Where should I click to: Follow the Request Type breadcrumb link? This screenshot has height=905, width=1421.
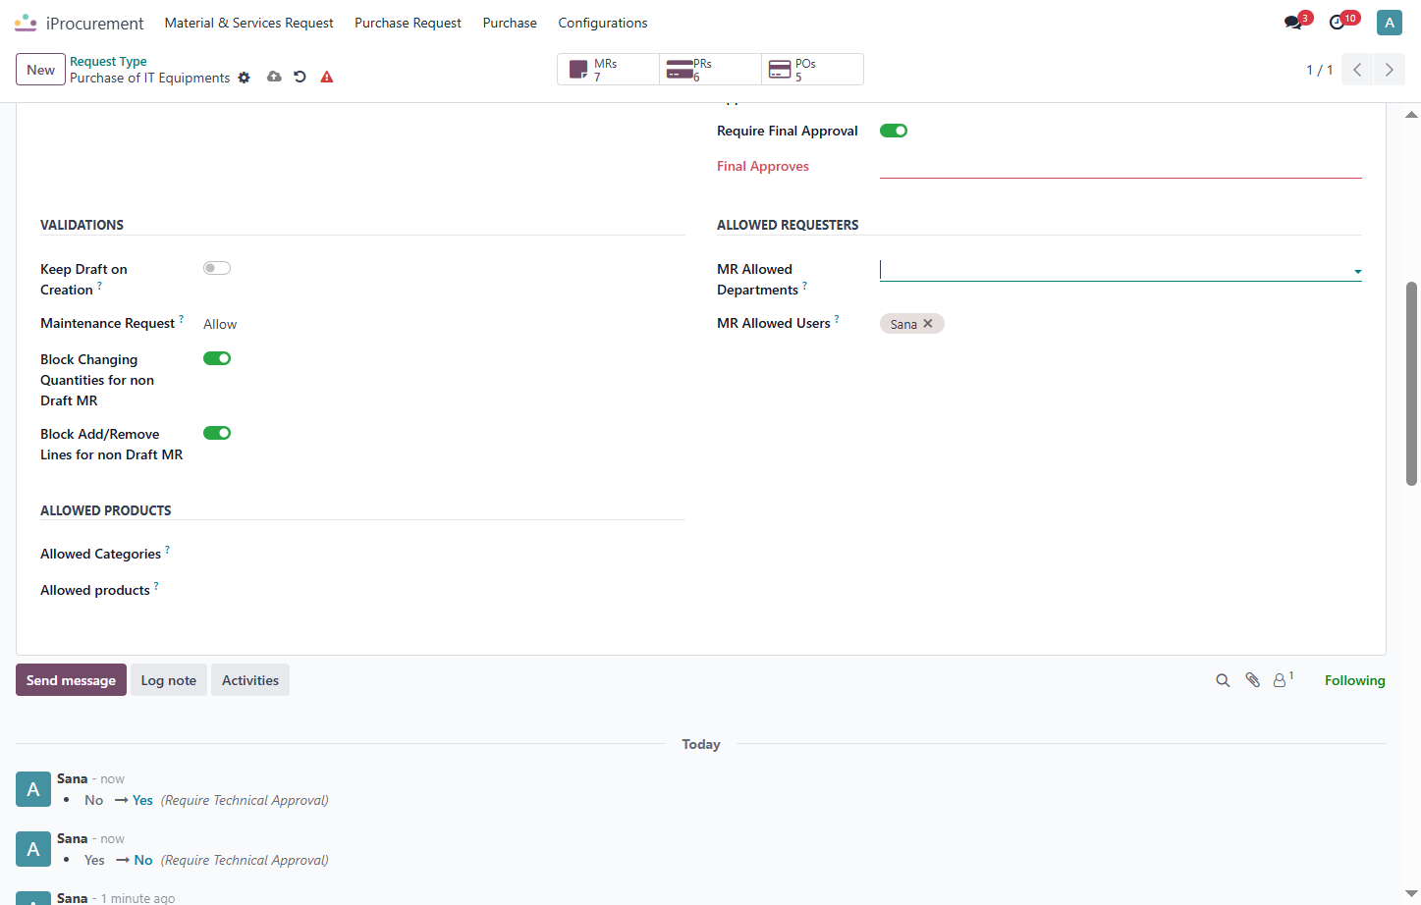[x=108, y=61]
